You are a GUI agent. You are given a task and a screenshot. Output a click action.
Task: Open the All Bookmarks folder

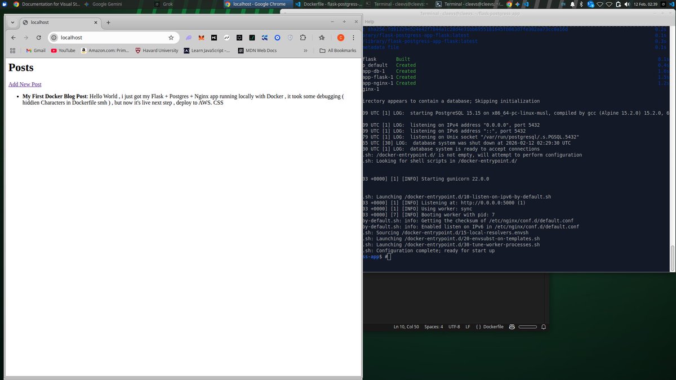click(x=338, y=50)
